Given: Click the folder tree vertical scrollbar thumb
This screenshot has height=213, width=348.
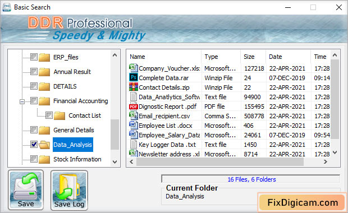Looking at the screenshot, I should click(115, 135).
